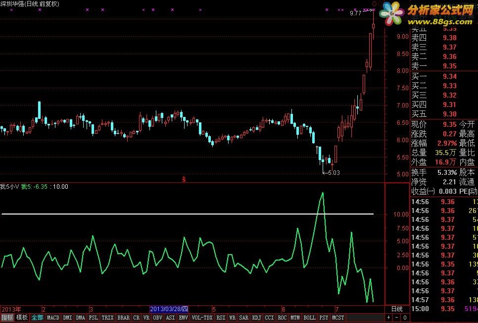The image size is (478, 323).
Task: Select the TRIX indicator
Action: point(107,318)
